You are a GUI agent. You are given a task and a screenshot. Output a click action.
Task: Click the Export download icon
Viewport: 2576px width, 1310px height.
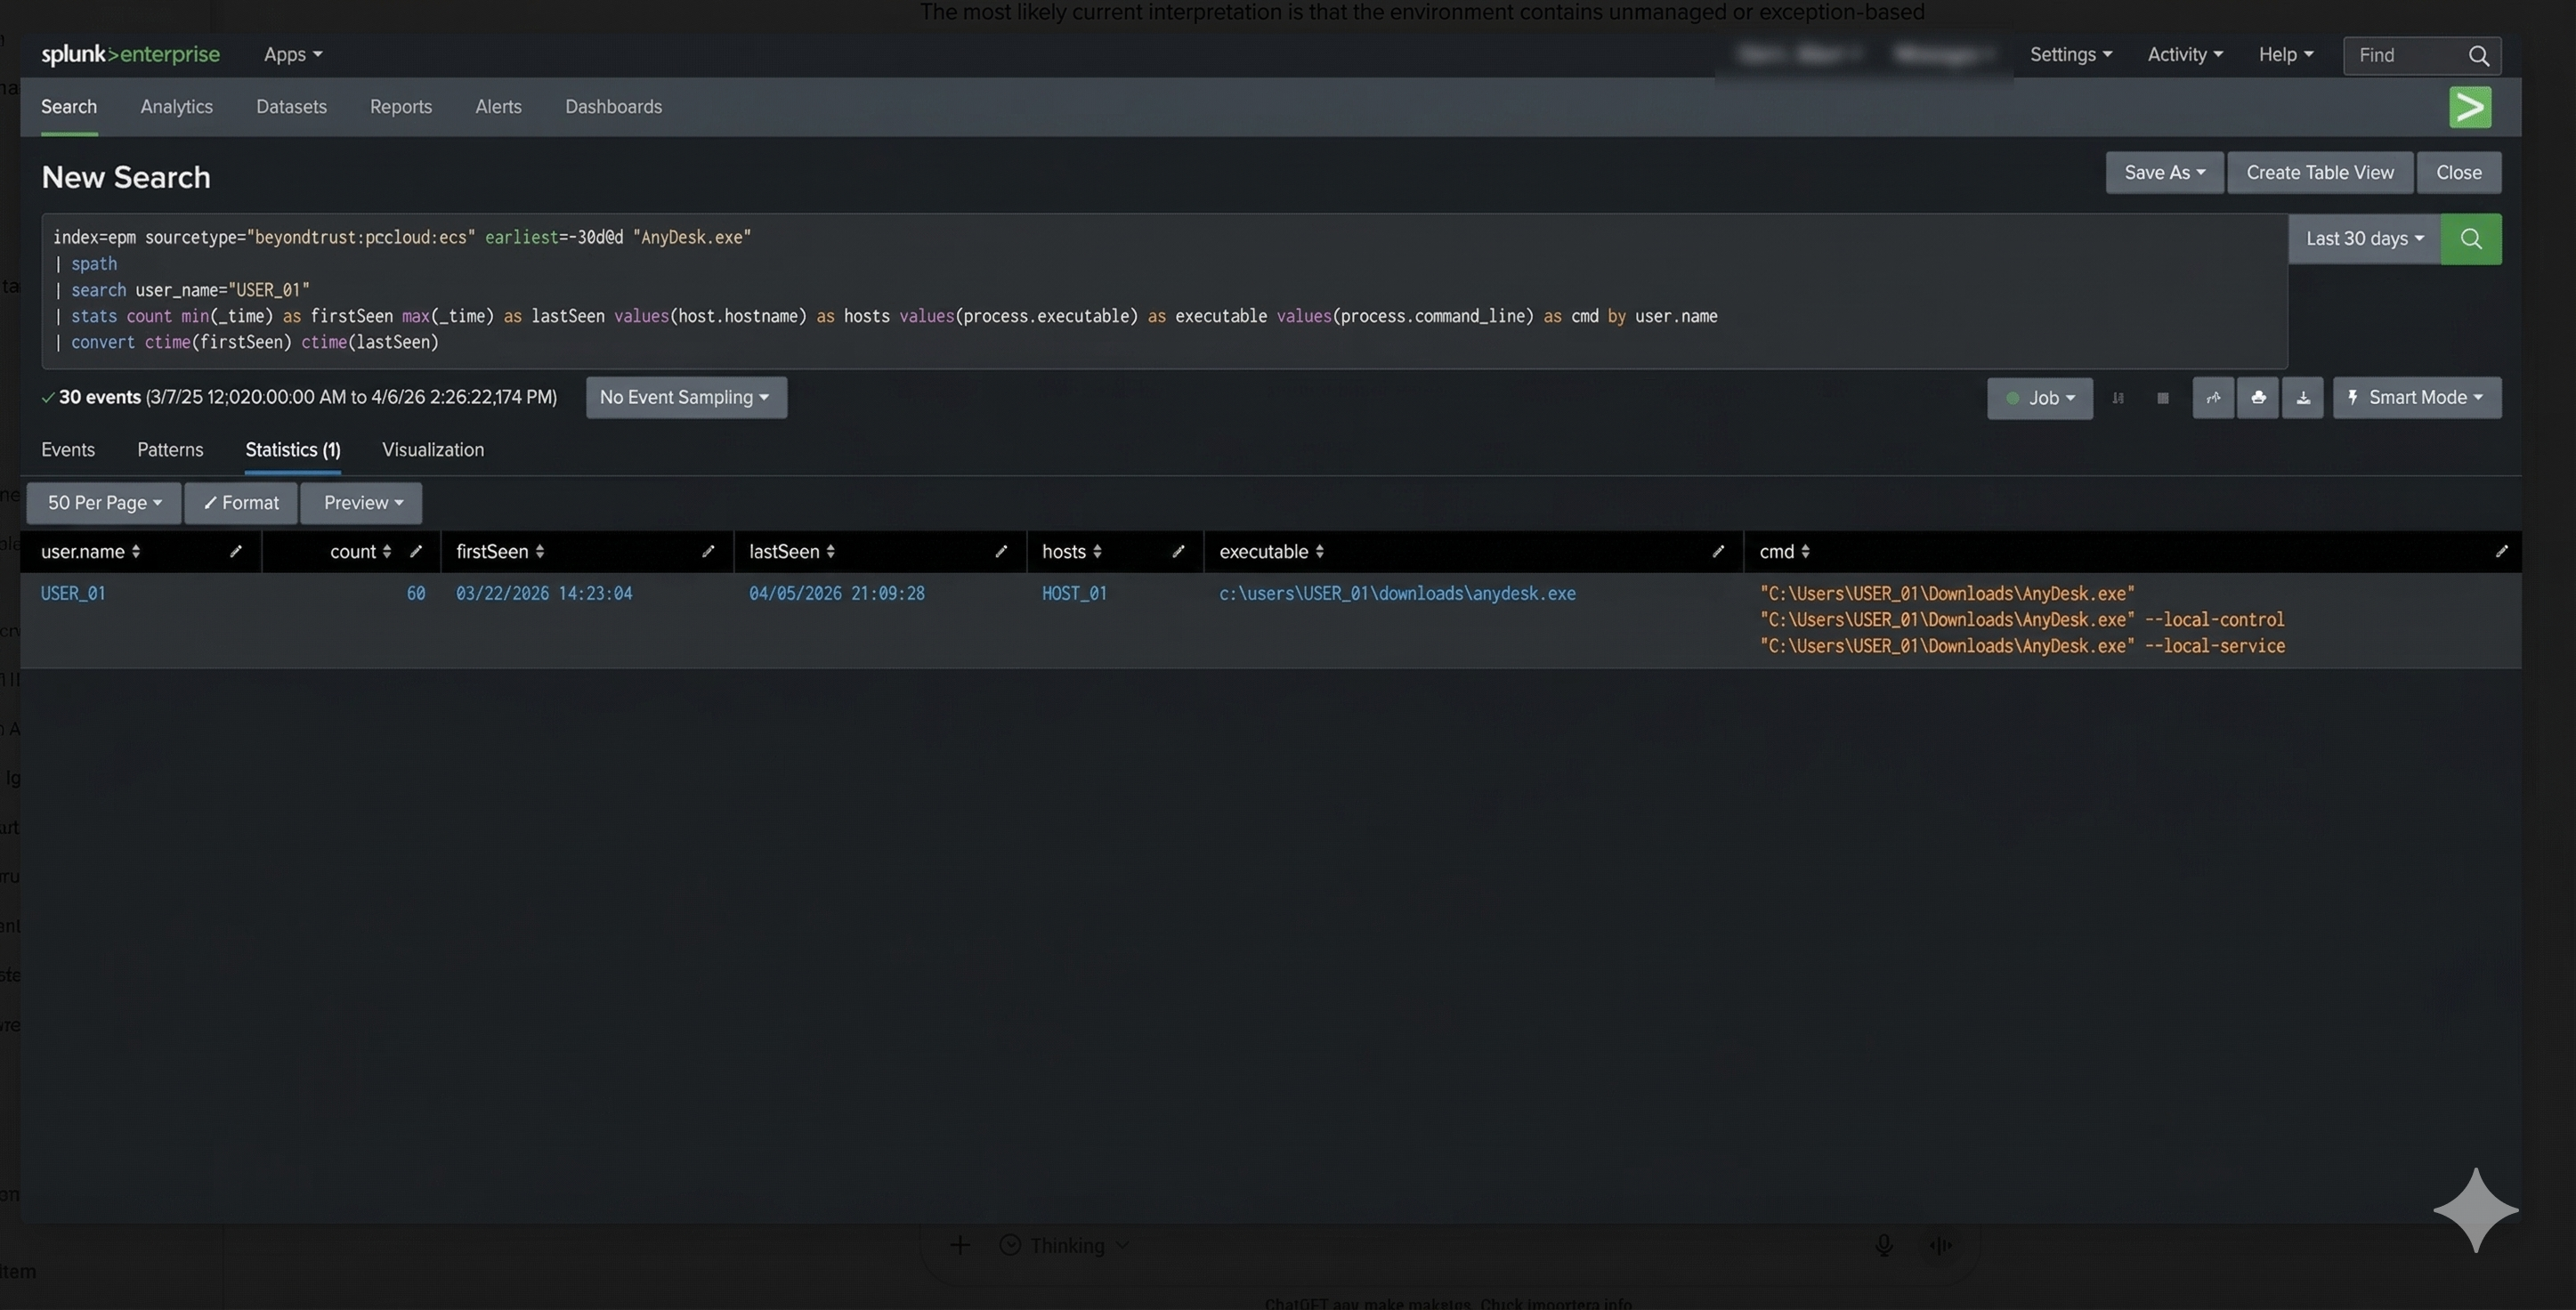2303,398
